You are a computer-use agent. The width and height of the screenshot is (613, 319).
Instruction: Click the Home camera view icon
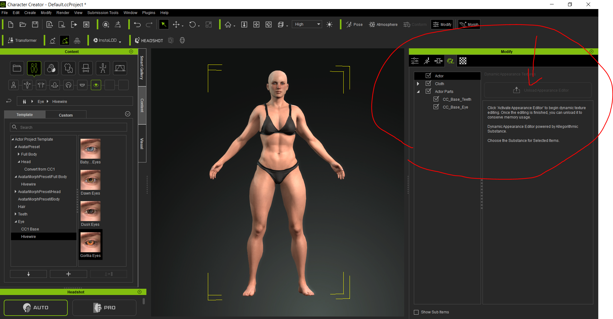(228, 24)
